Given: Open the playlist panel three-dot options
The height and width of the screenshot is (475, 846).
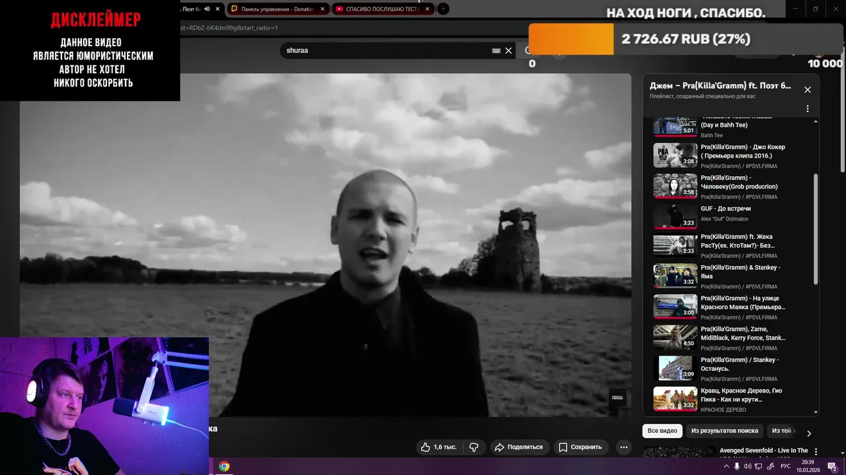Looking at the screenshot, I should click(807, 109).
